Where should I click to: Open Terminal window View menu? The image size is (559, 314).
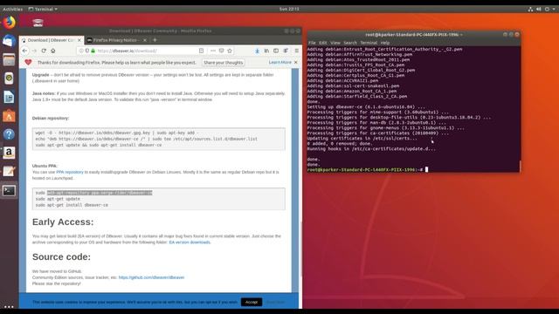[335, 43]
